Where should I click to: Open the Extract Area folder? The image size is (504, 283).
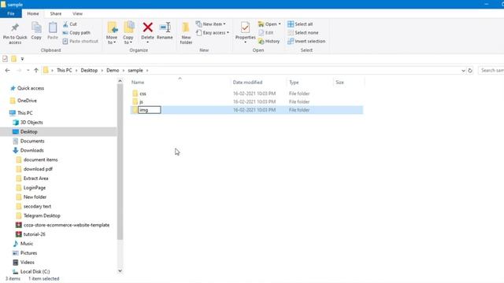[35, 178]
